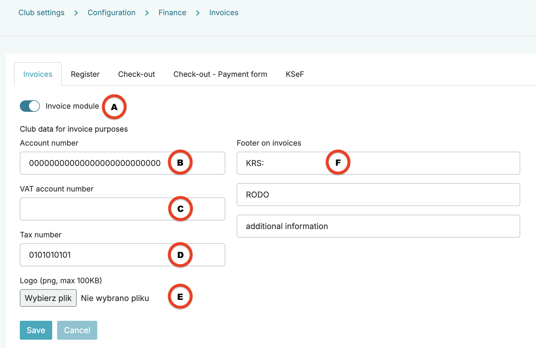Click the Tax number input

[x=95, y=255]
